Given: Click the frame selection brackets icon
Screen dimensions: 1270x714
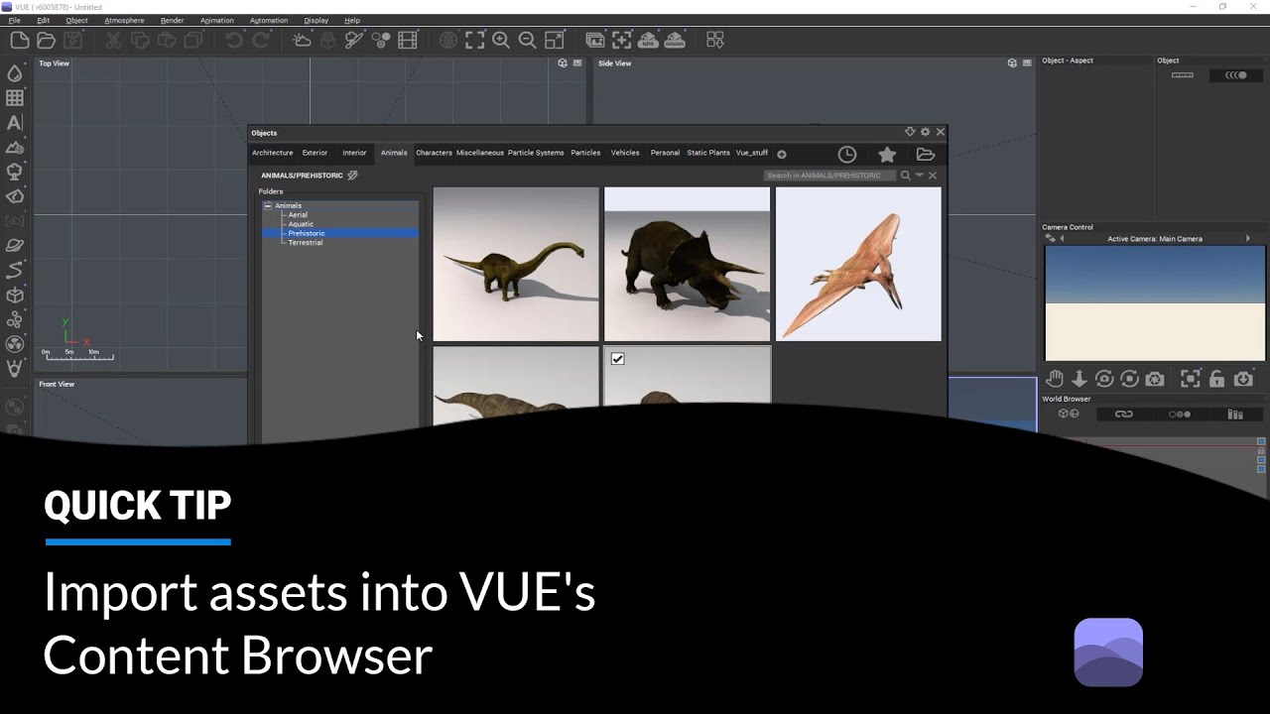Looking at the screenshot, I should 475,41.
